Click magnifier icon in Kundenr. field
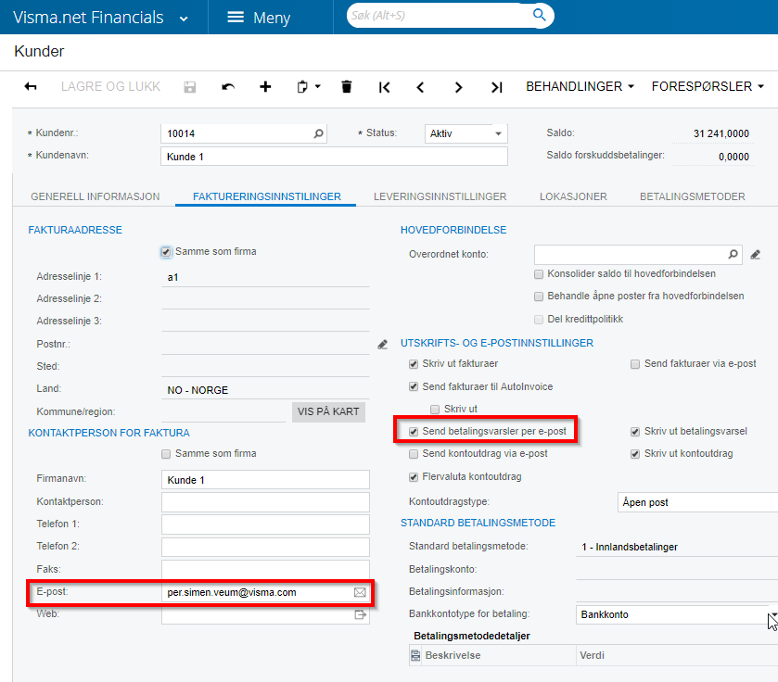 pos(318,133)
